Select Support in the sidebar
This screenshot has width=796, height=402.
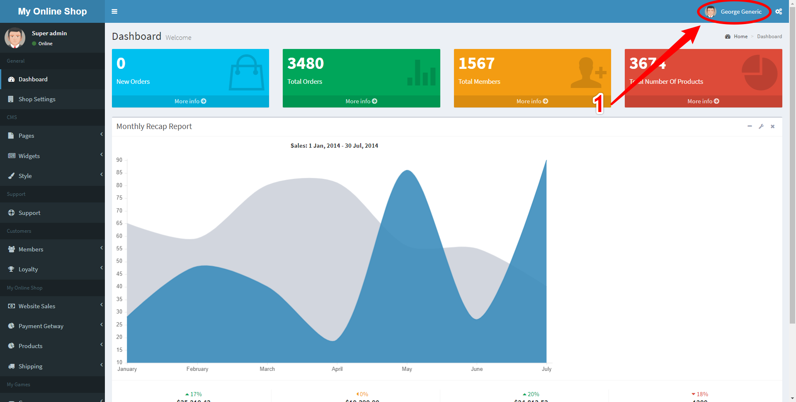click(x=29, y=213)
